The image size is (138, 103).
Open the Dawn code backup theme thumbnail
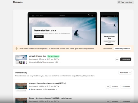pyautogui.click(x=21, y=100)
